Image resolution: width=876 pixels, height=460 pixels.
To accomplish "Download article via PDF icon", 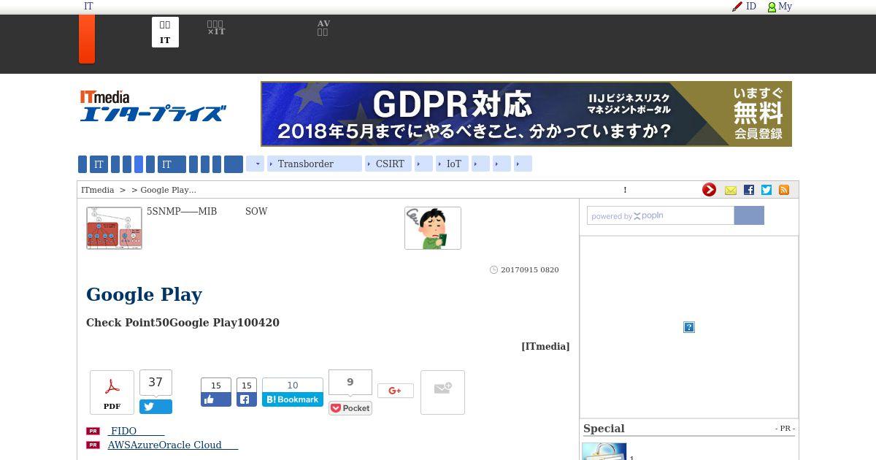I will [112, 392].
